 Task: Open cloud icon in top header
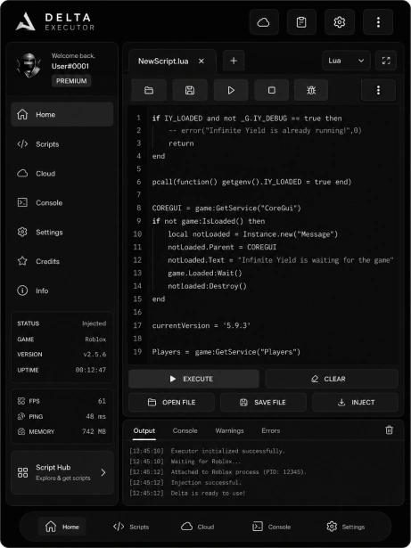pos(264,22)
